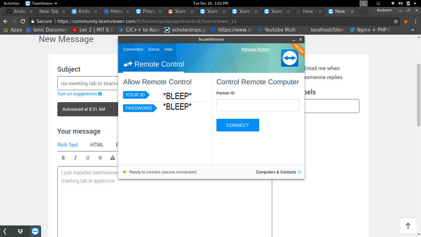Expand Computers & Contacts panel
Image resolution: width=421 pixels, height=237 pixels.
[x=279, y=172]
